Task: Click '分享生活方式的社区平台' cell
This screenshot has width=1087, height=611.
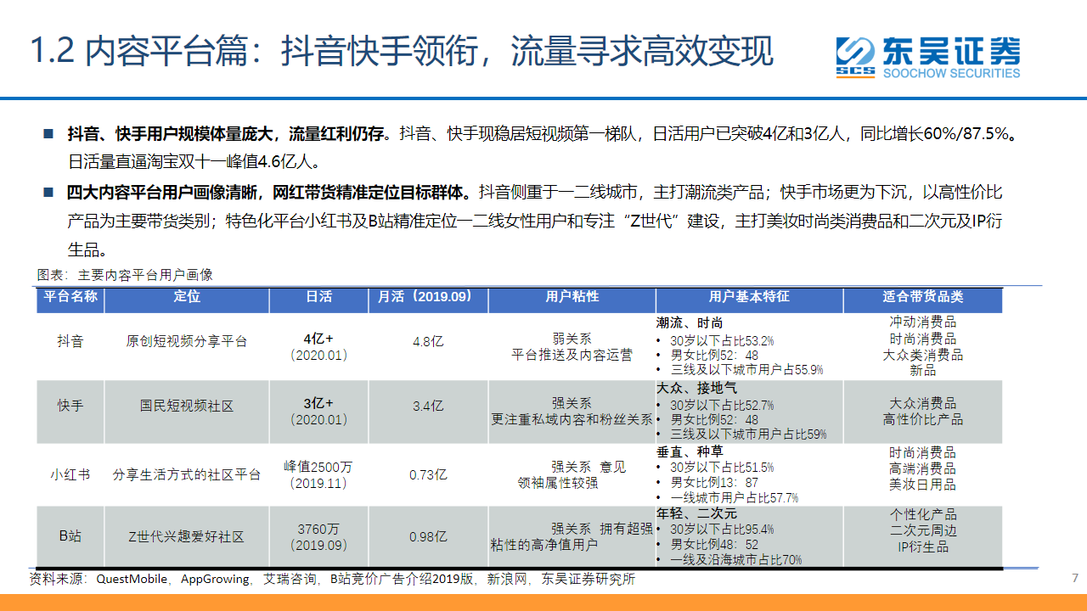Action: pyautogui.click(x=187, y=474)
